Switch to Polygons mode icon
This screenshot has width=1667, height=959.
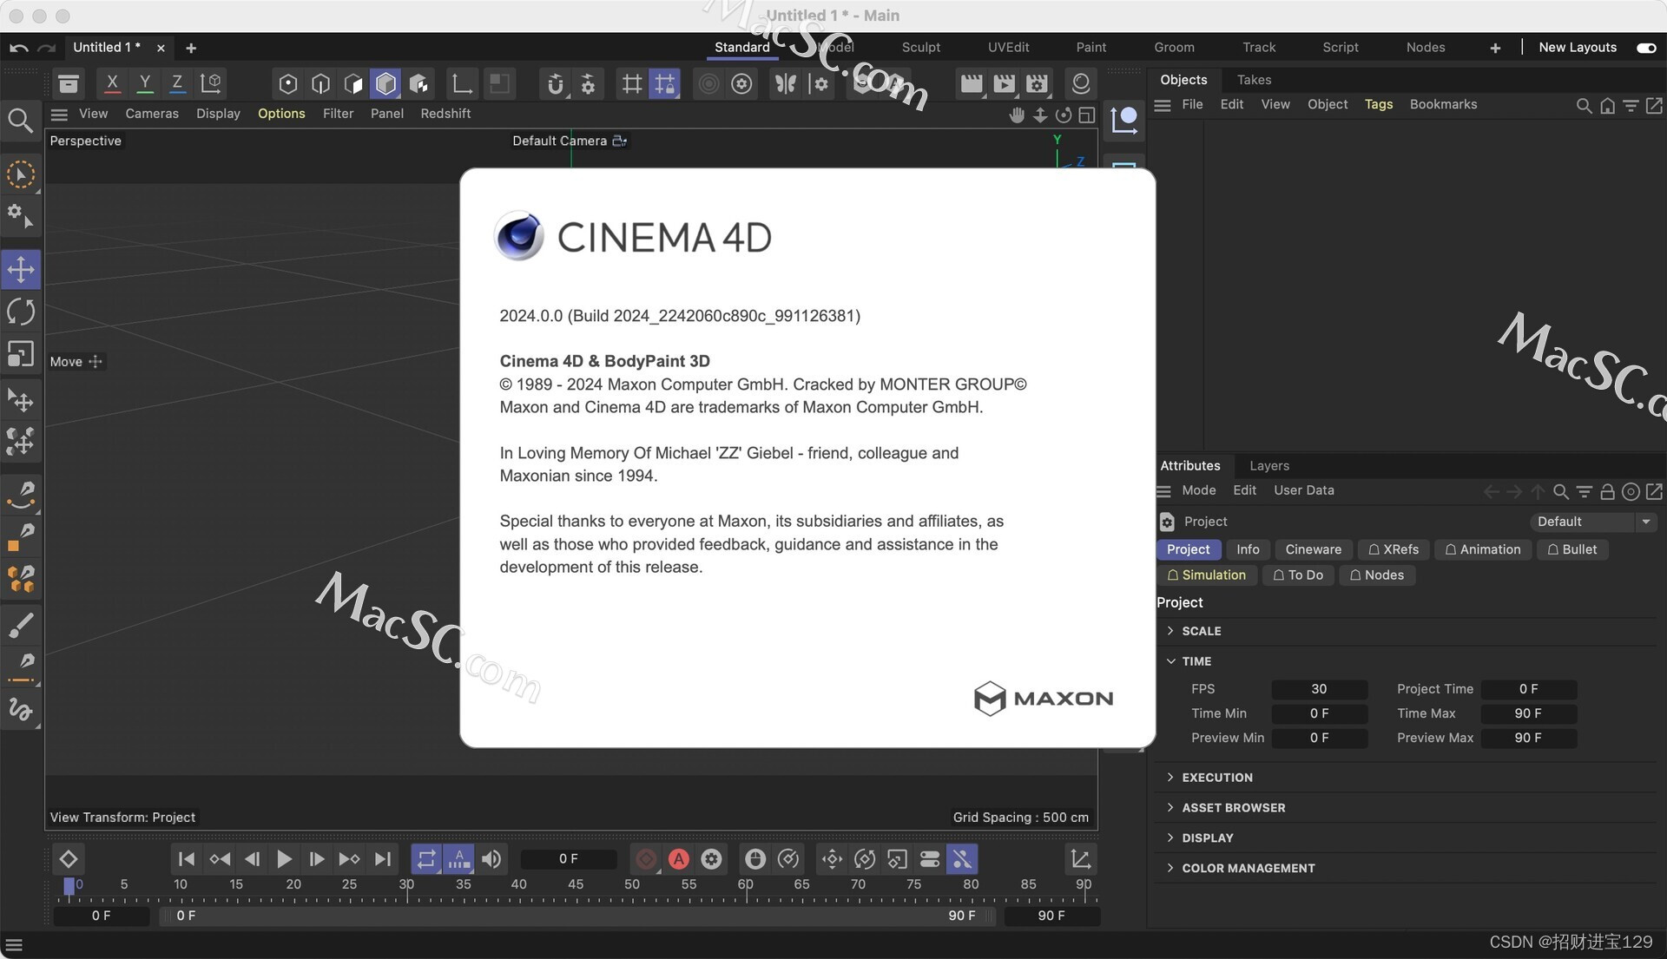(x=353, y=84)
